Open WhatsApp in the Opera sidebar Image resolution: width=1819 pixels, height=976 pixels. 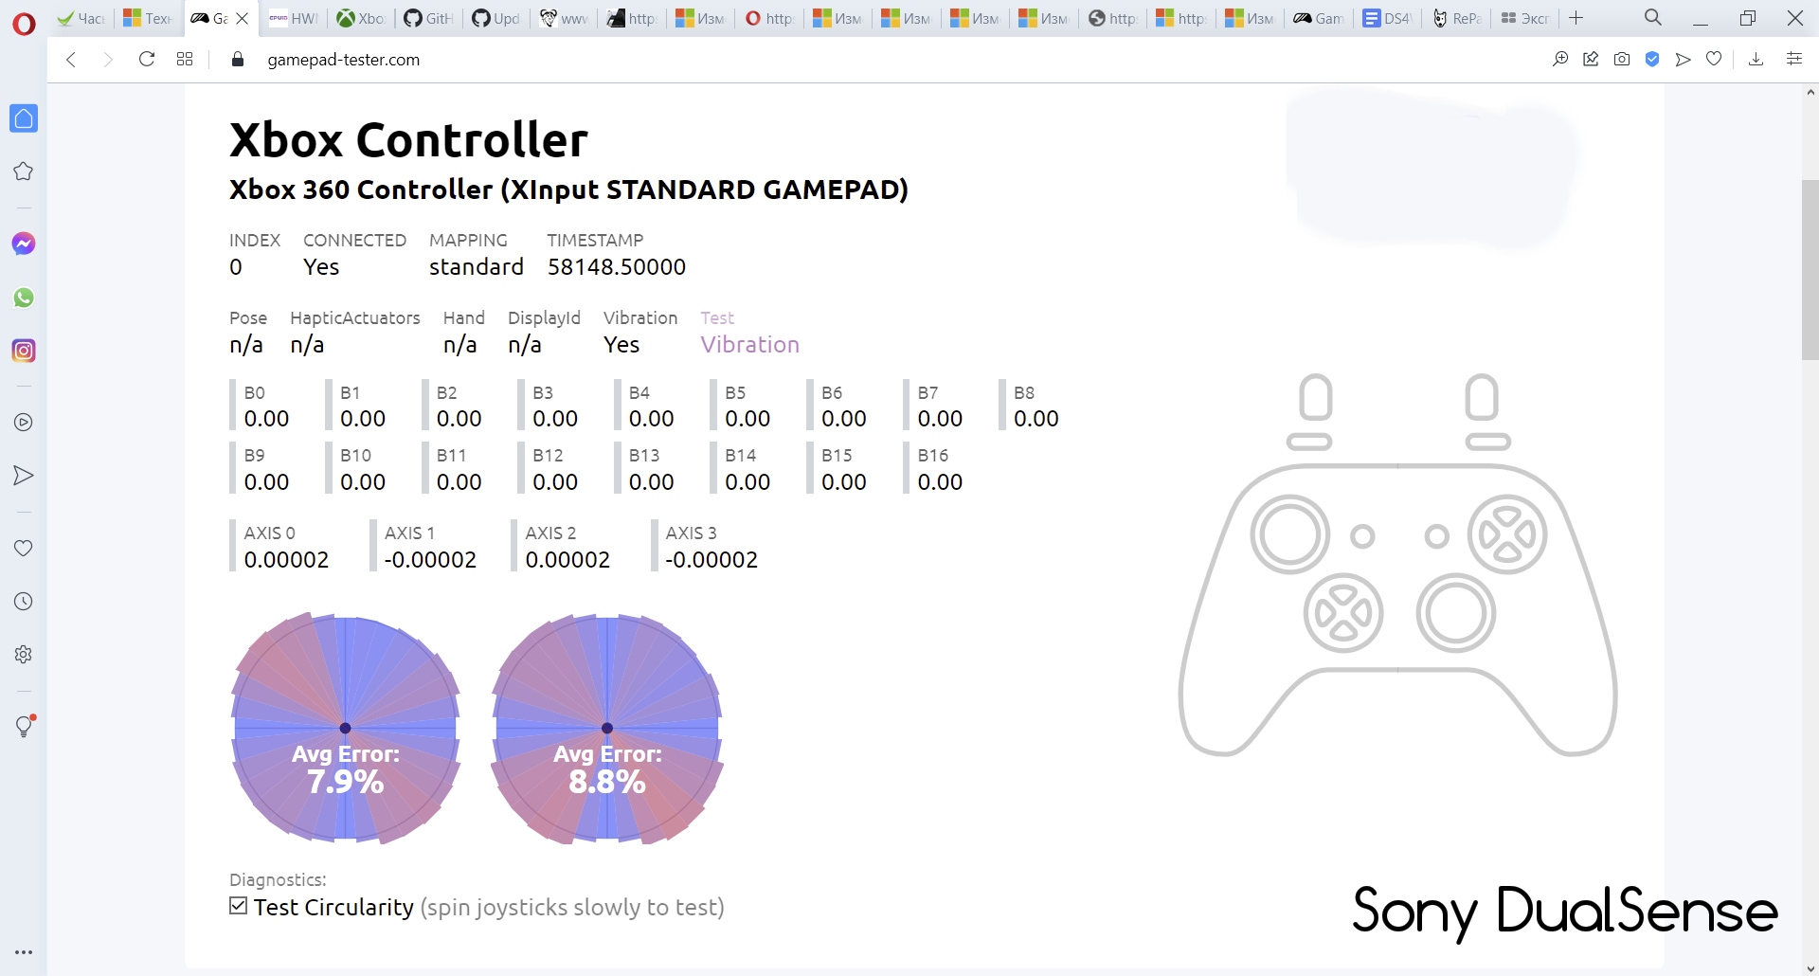(24, 298)
